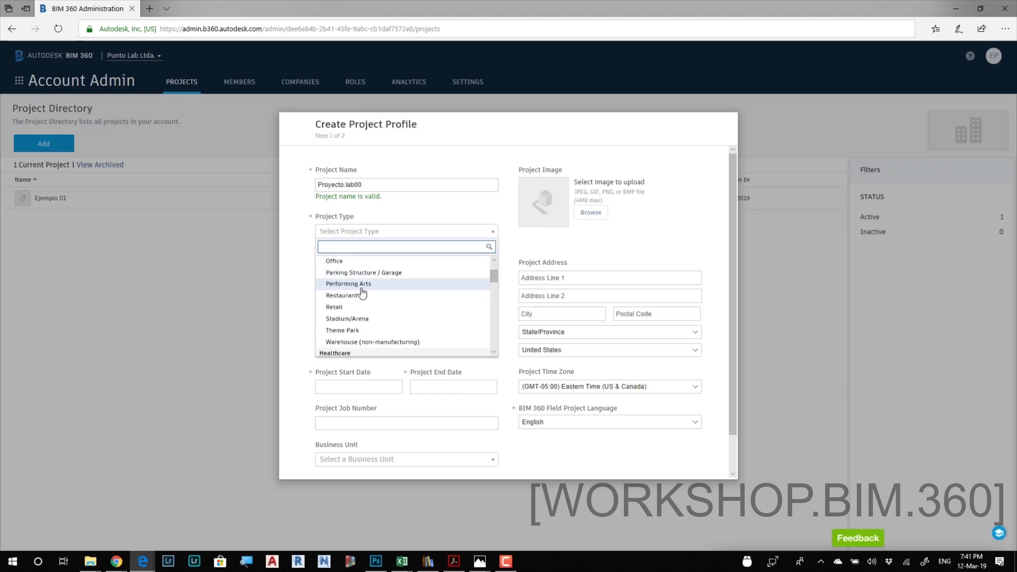Screen dimensions: 1017x572
Task: Click the search magnifier in project type box
Action: point(489,247)
